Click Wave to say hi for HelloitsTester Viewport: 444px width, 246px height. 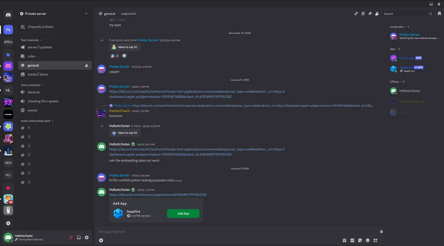tap(125, 133)
